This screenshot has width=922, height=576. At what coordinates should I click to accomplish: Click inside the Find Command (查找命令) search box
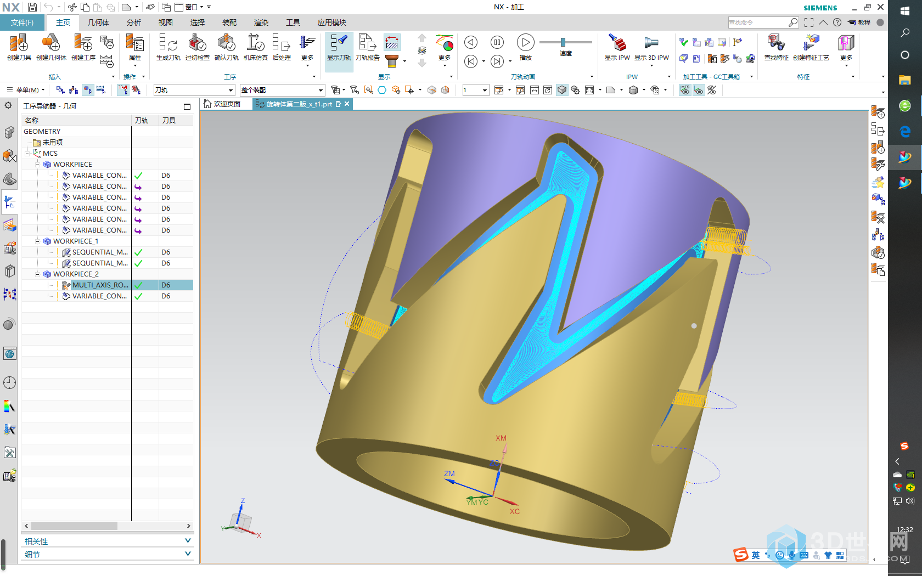758,22
